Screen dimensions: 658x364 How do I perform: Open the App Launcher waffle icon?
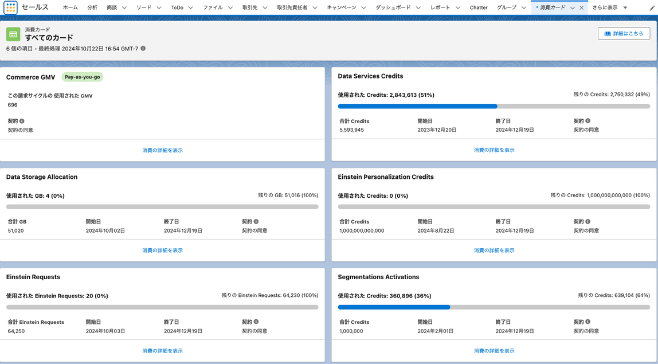coord(9,8)
